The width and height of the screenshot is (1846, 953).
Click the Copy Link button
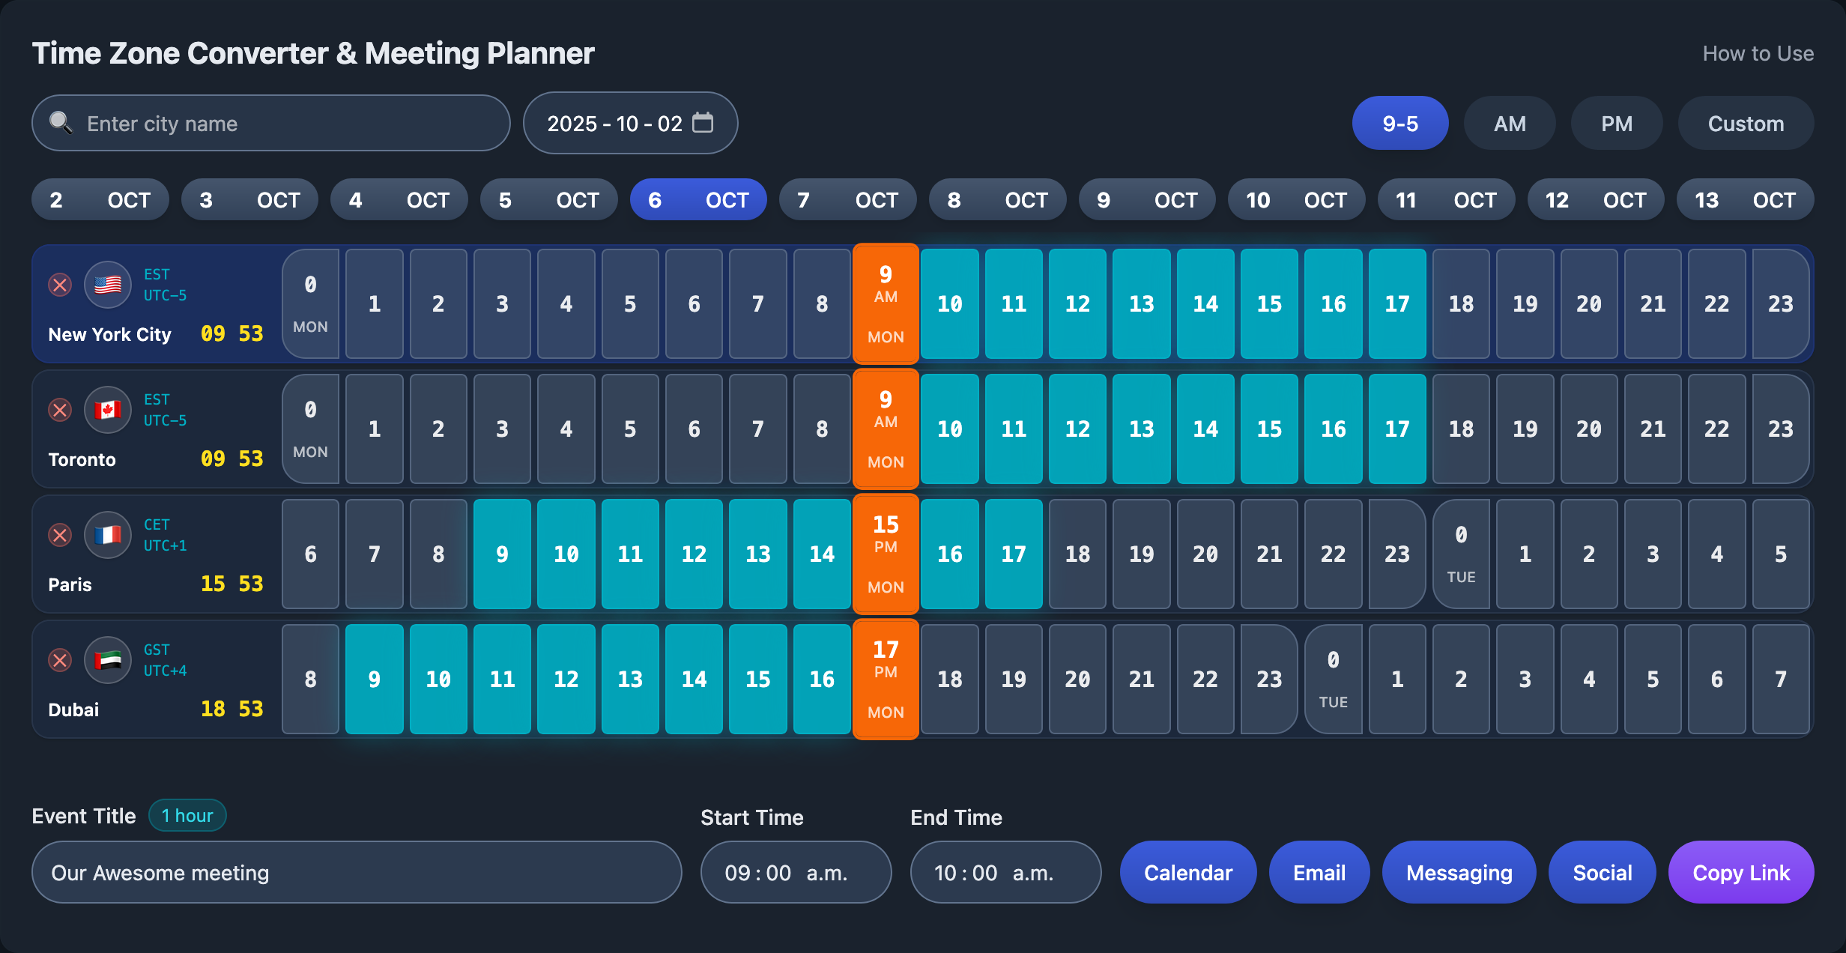(1741, 872)
